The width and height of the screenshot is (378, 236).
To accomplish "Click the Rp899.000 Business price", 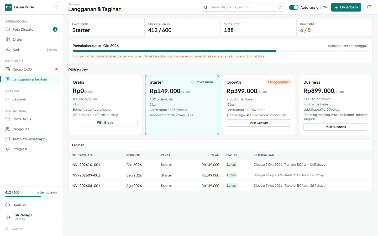I will (x=319, y=91).
